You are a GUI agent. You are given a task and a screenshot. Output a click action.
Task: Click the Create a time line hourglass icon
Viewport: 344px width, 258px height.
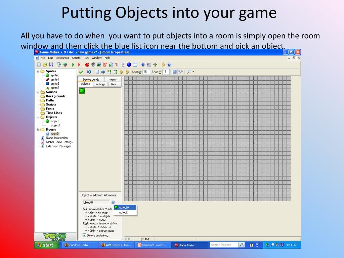(123, 64)
